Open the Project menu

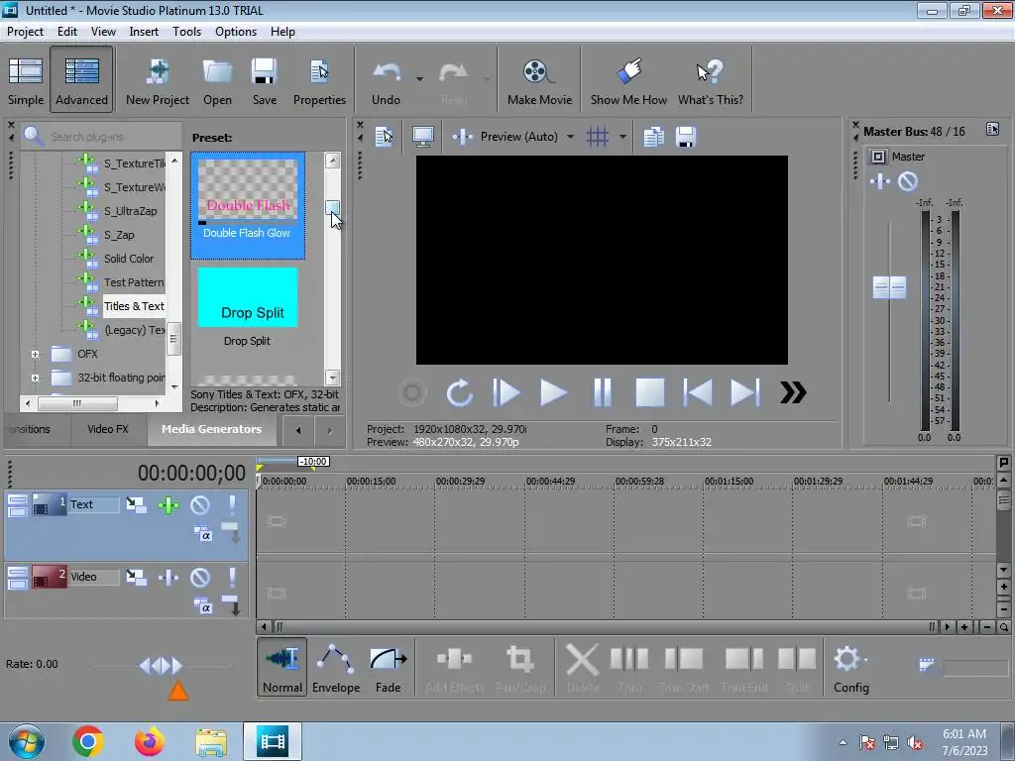tap(25, 31)
